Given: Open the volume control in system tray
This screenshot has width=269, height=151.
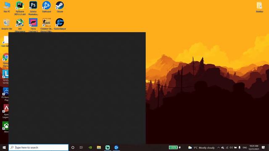Looking at the screenshot, I should (231, 148).
